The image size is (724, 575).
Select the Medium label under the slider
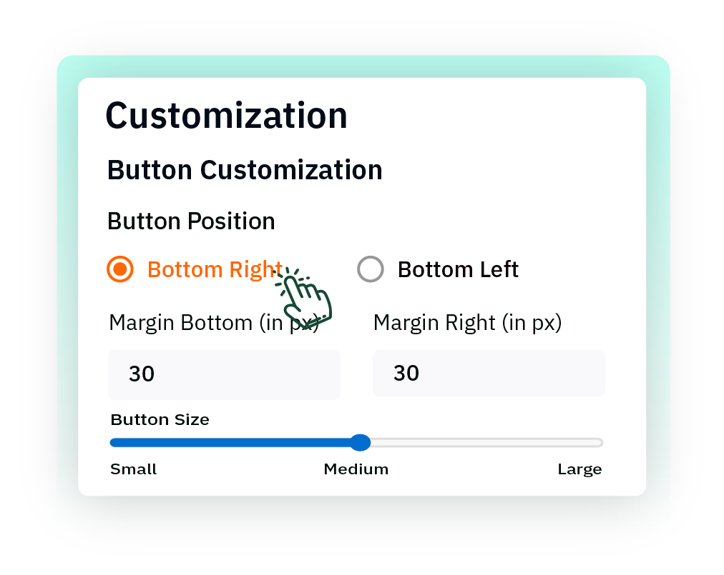pos(356,469)
